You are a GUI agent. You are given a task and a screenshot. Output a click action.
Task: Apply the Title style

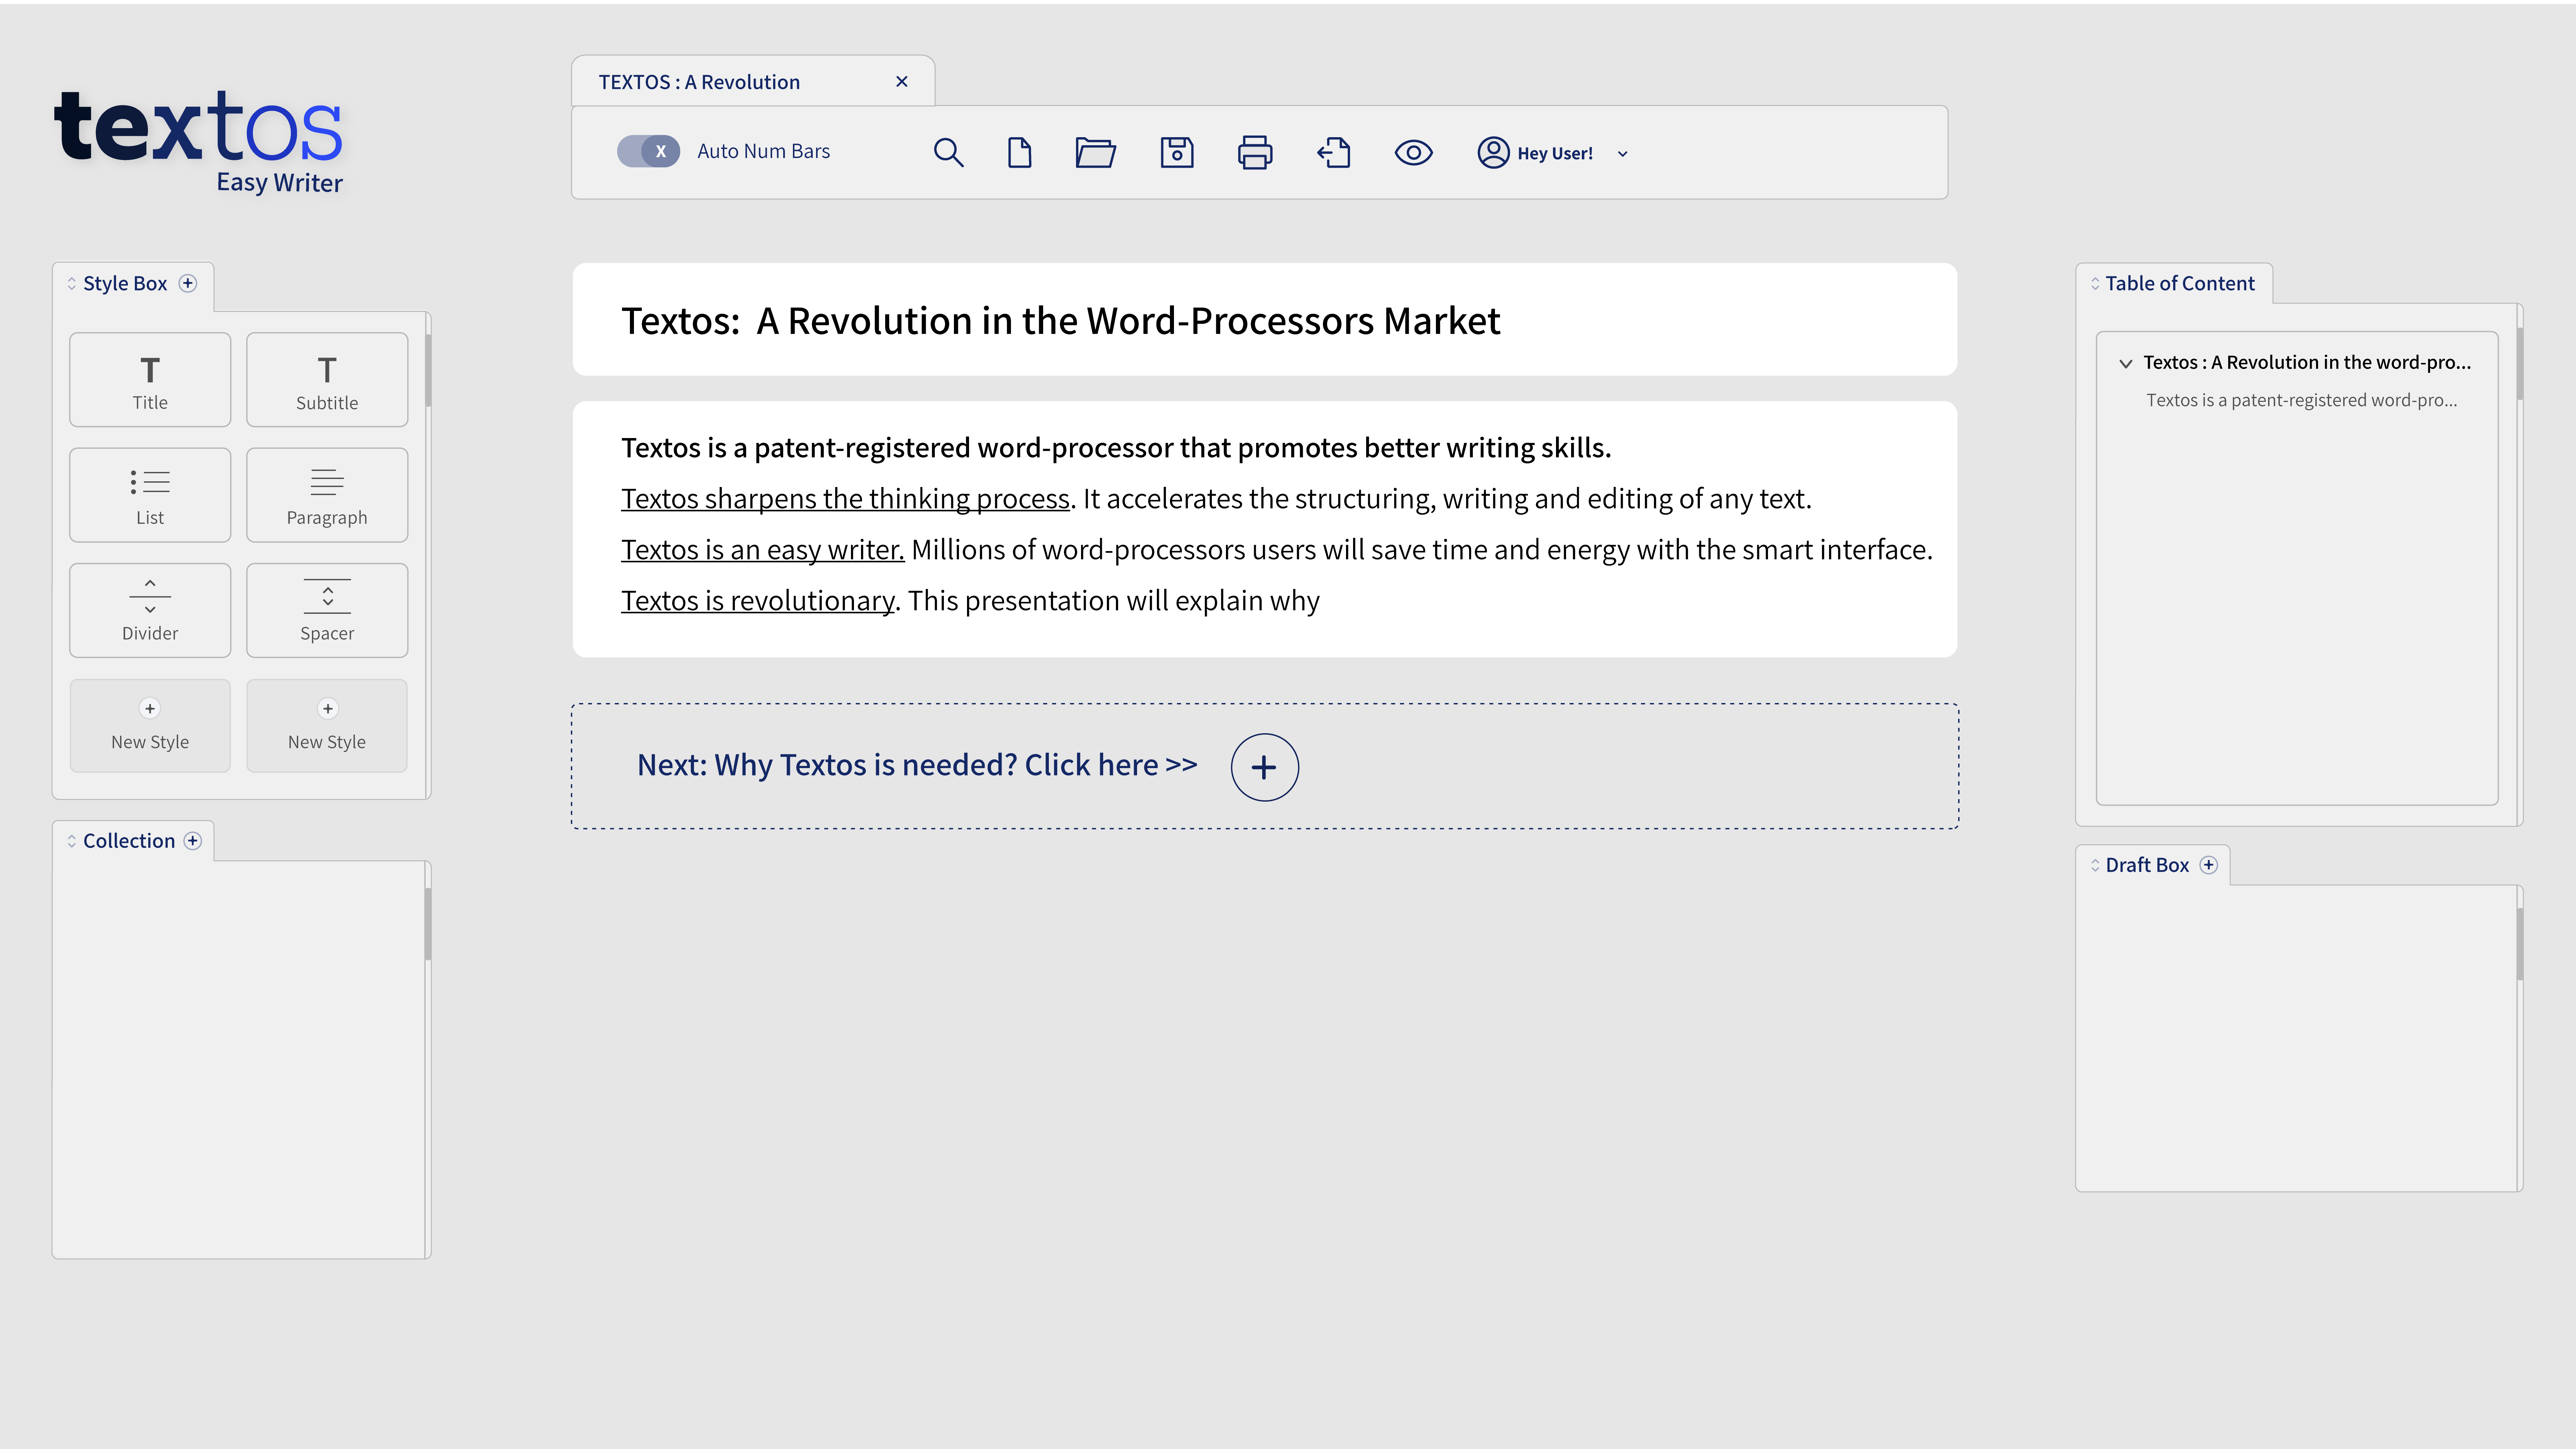(x=150, y=380)
